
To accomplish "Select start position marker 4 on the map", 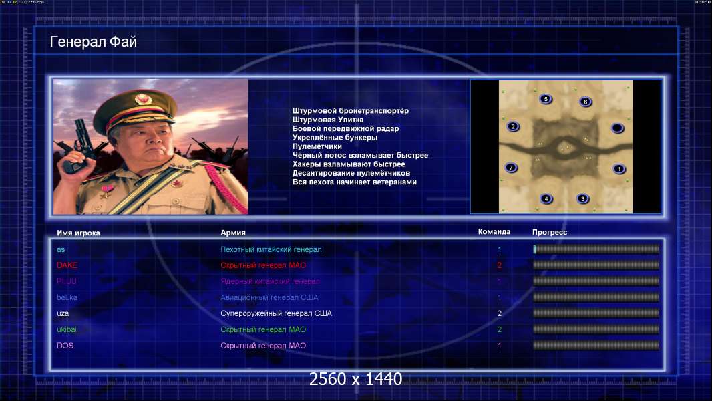I will click(546, 198).
